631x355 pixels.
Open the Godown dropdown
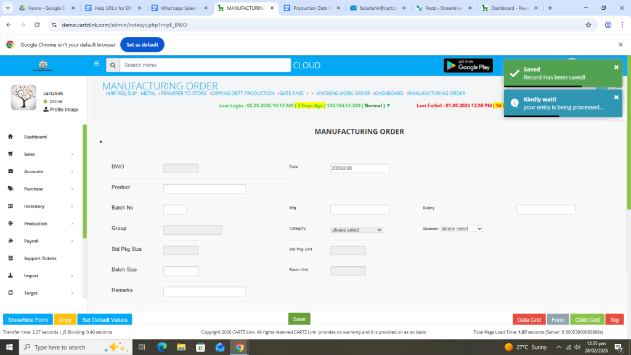point(461,229)
